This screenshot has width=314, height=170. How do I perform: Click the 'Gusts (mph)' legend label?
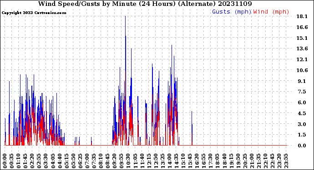pyautogui.click(x=232, y=12)
